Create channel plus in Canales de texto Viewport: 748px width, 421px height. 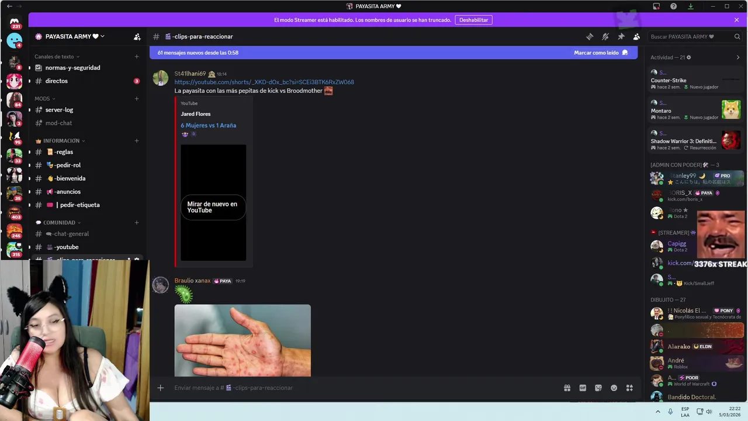click(137, 57)
